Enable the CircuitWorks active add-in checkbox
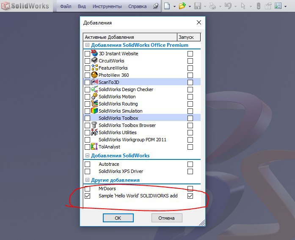Viewport: 295px width, 240px height. pyautogui.click(x=87, y=61)
